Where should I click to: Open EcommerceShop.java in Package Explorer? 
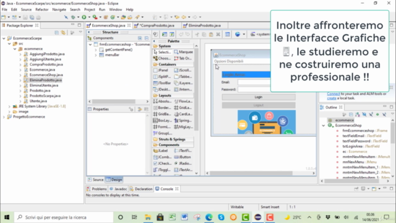click(46, 75)
